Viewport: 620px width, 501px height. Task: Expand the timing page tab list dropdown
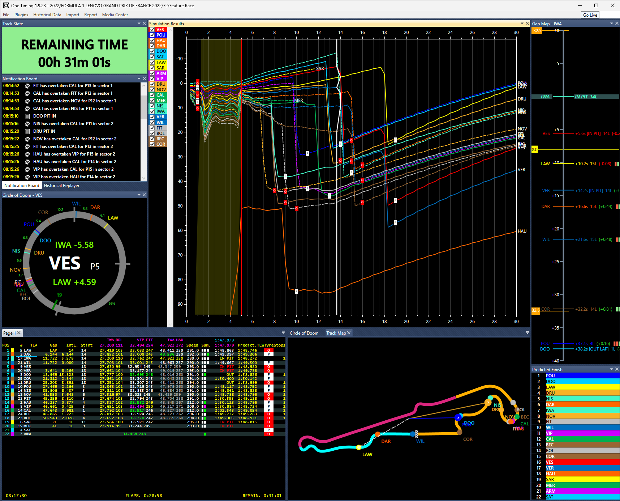pyautogui.click(x=283, y=332)
